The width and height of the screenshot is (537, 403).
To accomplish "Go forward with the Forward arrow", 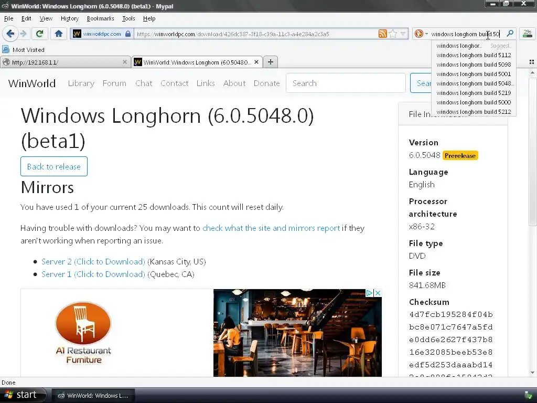I will tap(23, 34).
